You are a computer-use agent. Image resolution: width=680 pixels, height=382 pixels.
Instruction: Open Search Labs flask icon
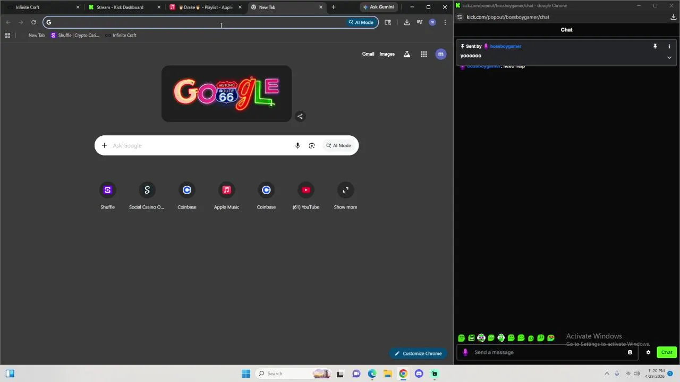(407, 54)
